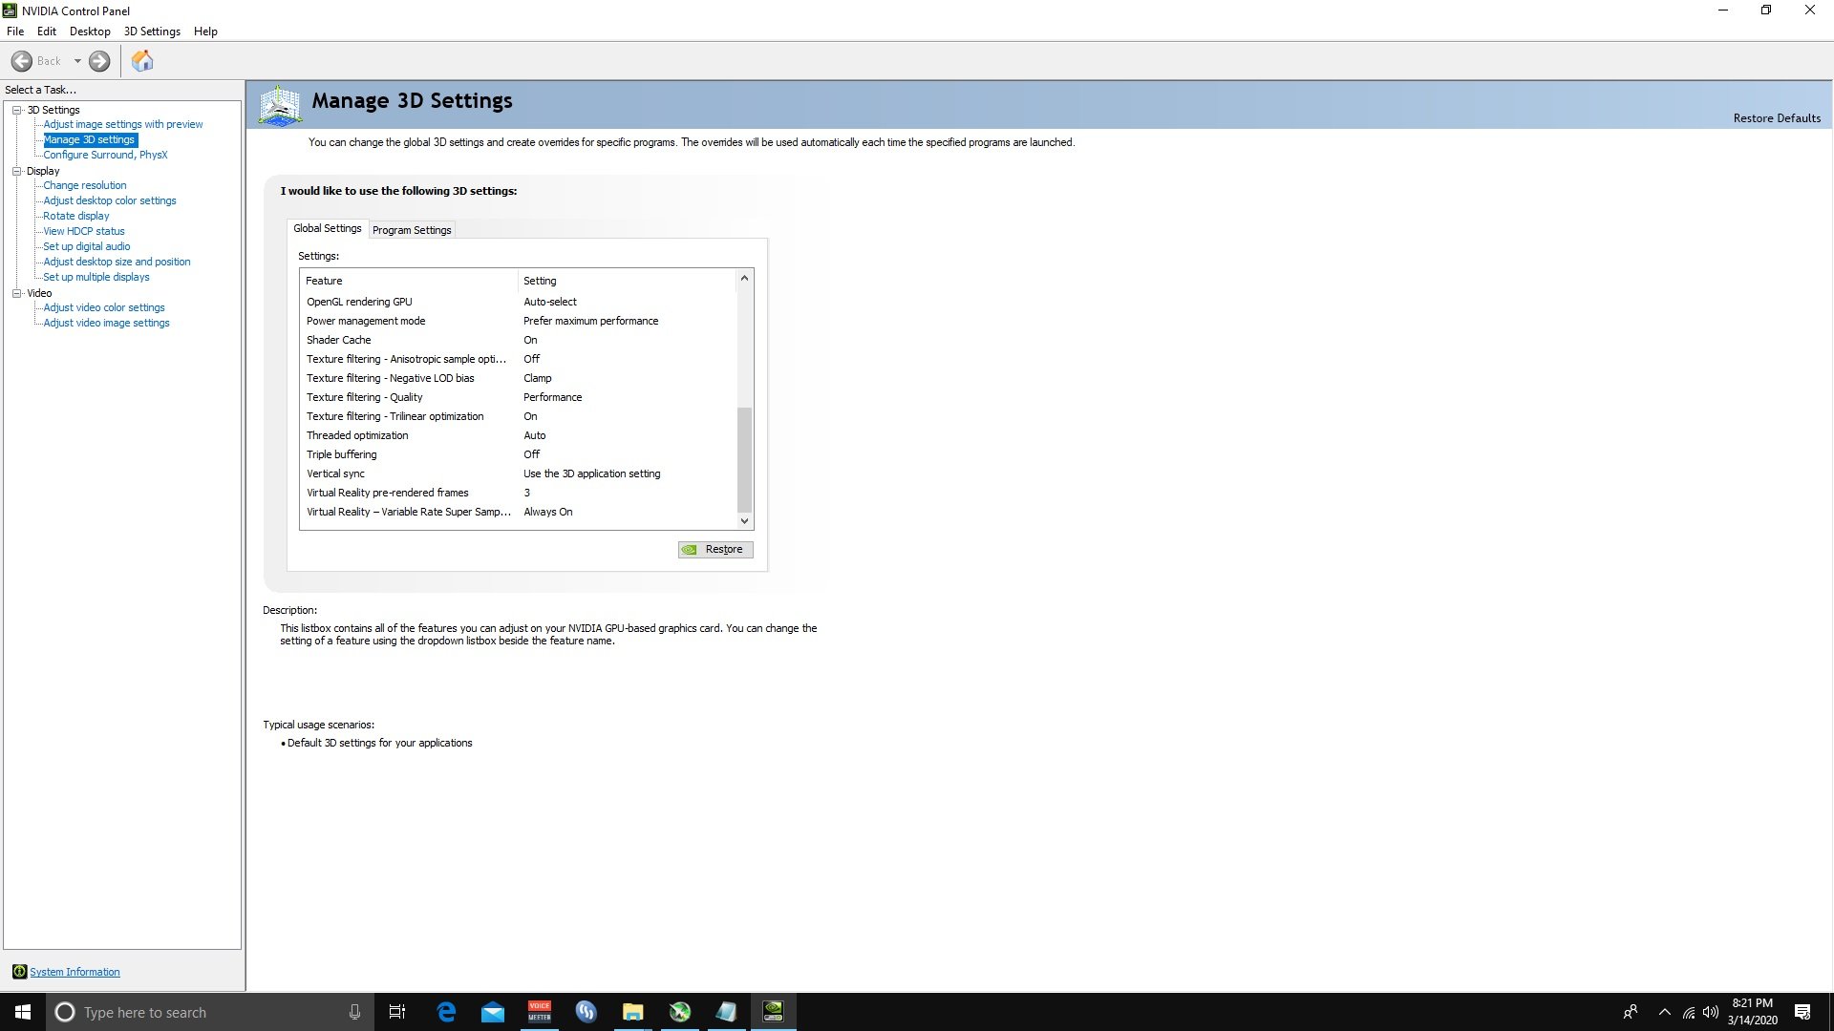Select Power management mode row
The image size is (1834, 1031).
click(519, 321)
